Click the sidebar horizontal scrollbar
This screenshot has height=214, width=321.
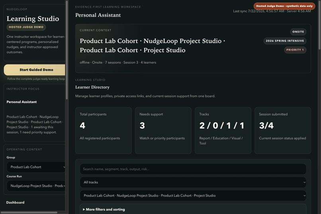point(29,212)
